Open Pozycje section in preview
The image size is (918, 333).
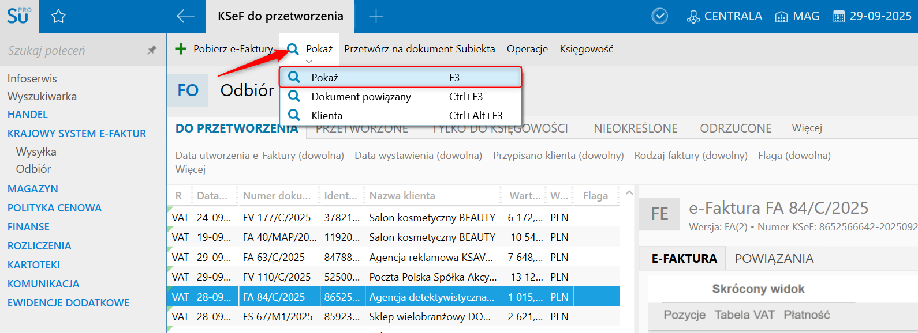point(684,315)
